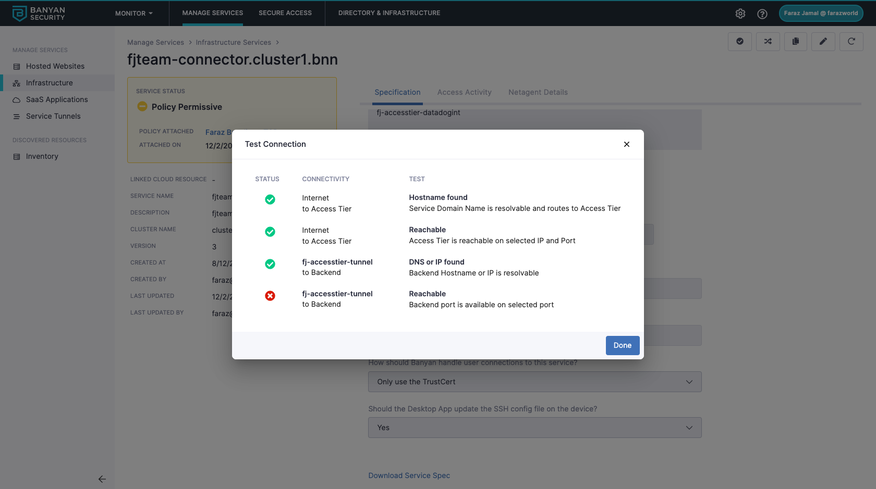Click the Banyan Security logo
This screenshot has height=489, width=876.
point(39,14)
